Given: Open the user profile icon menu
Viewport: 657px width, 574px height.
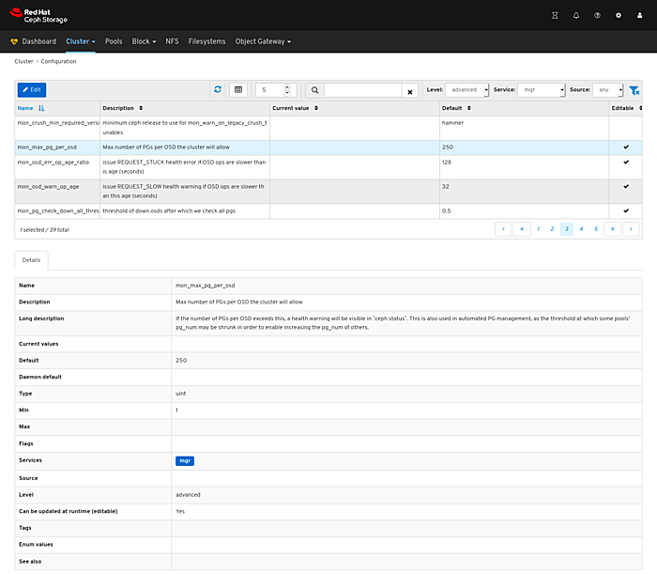Looking at the screenshot, I should coord(639,16).
